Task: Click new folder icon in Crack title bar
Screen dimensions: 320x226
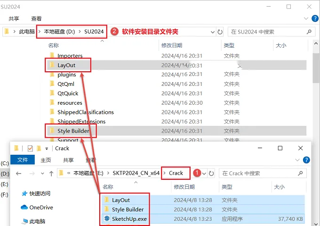Action: [39, 148]
